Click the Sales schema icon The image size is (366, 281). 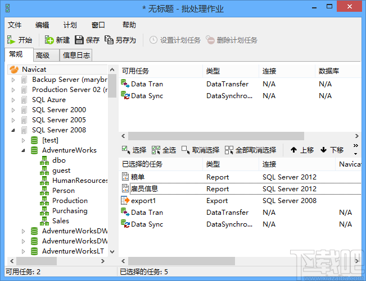[44, 221]
